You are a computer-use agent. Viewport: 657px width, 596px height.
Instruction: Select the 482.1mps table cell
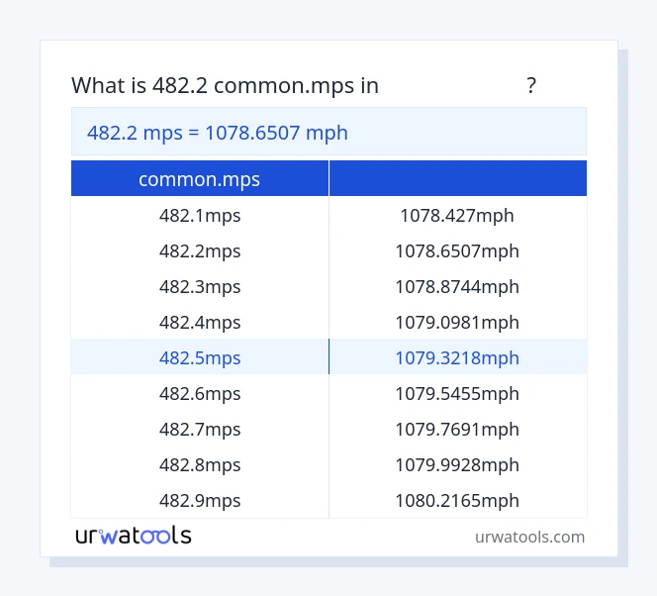tap(200, 215)
